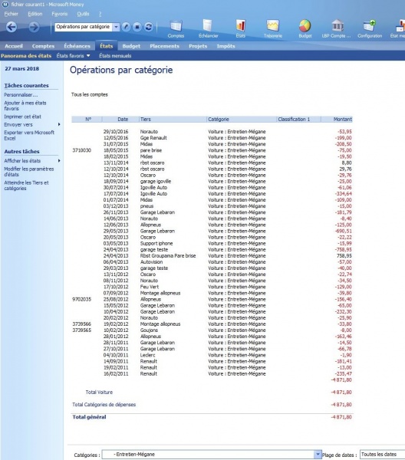Image resolution: width=405 pixels, height=460 pixels.
Task: Switch to the Projets tab
Action: 198,46
